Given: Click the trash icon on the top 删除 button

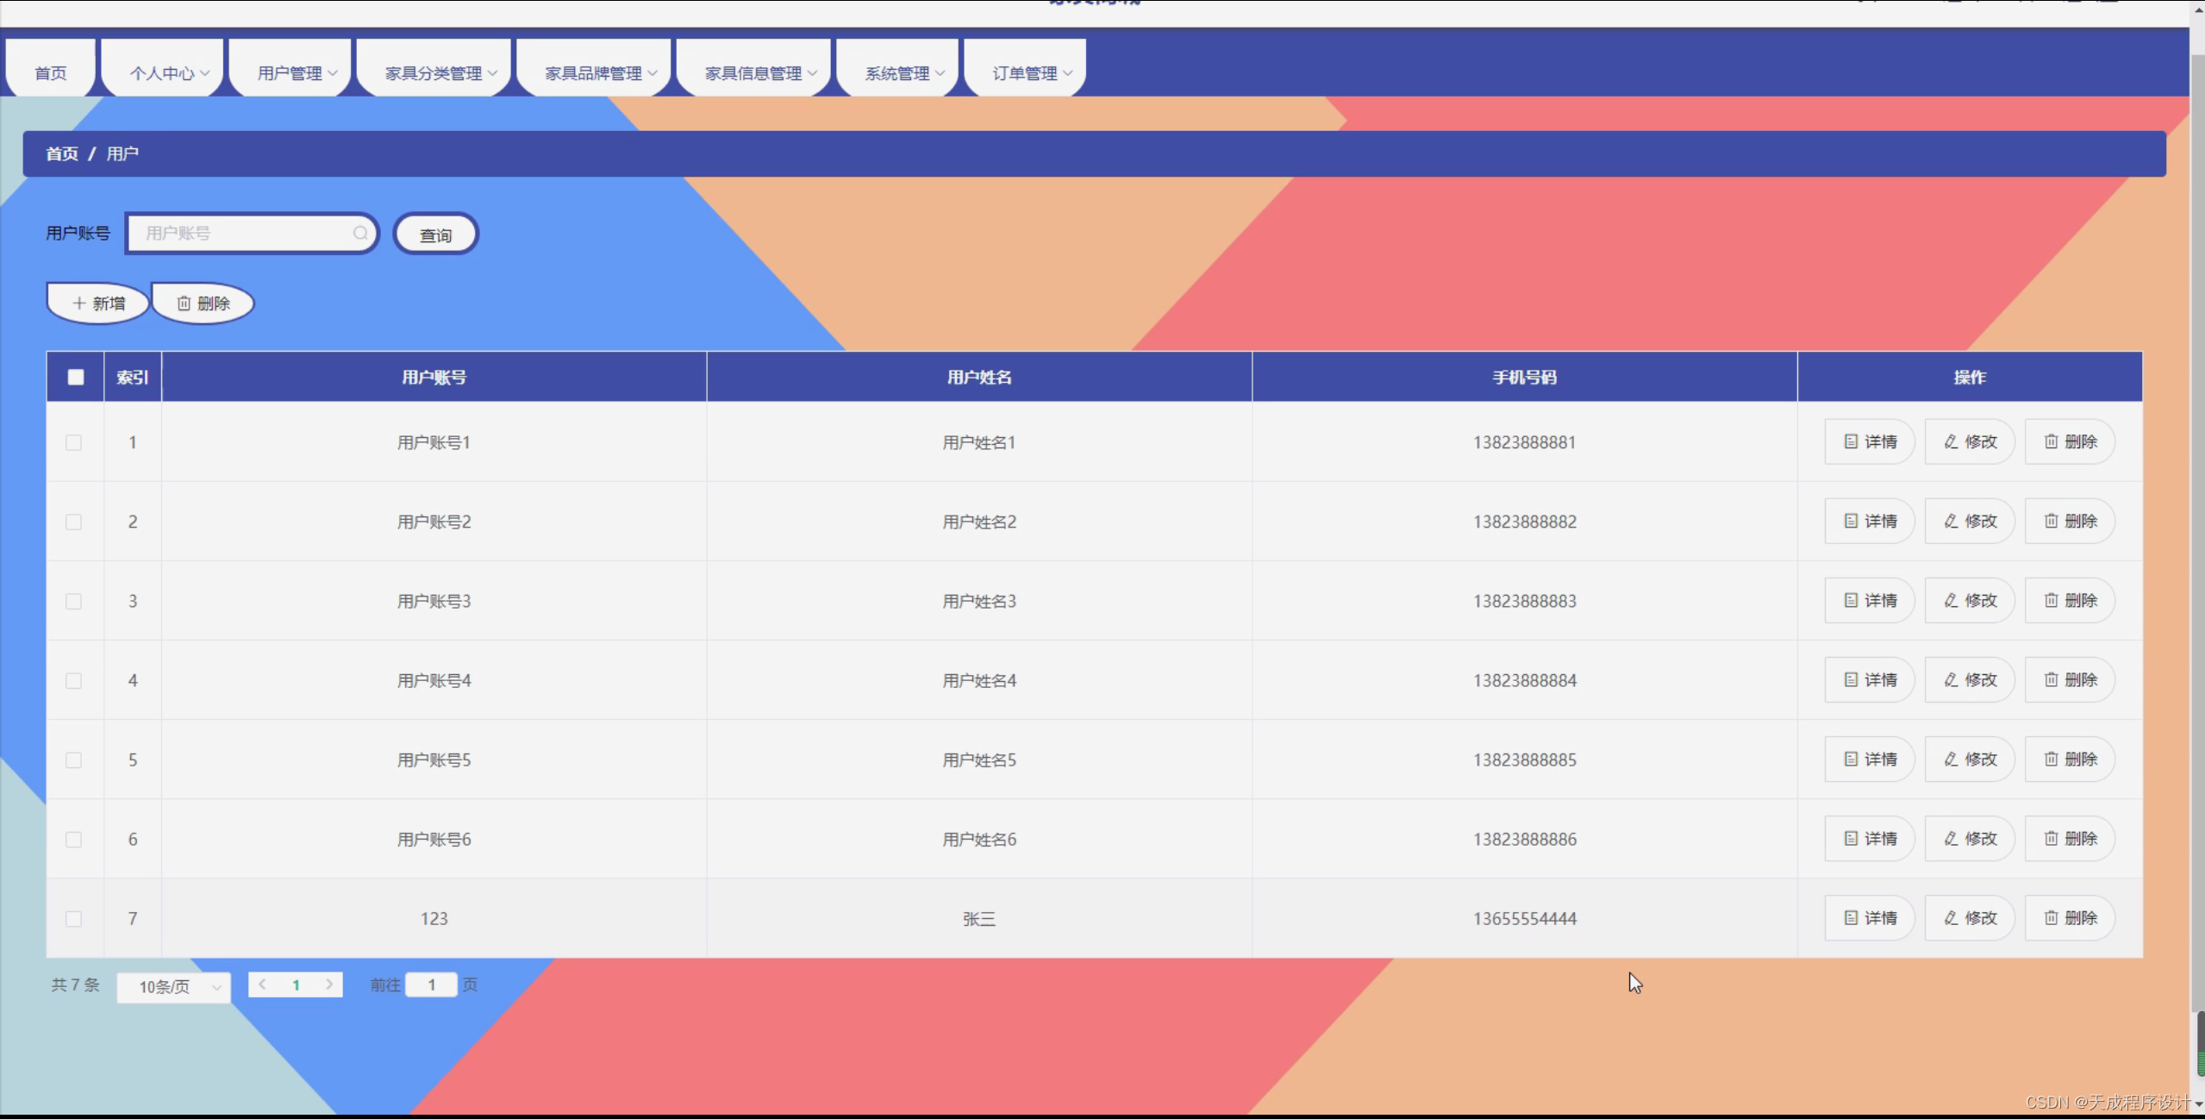Looking at the screenshot, I should [184, 303].
